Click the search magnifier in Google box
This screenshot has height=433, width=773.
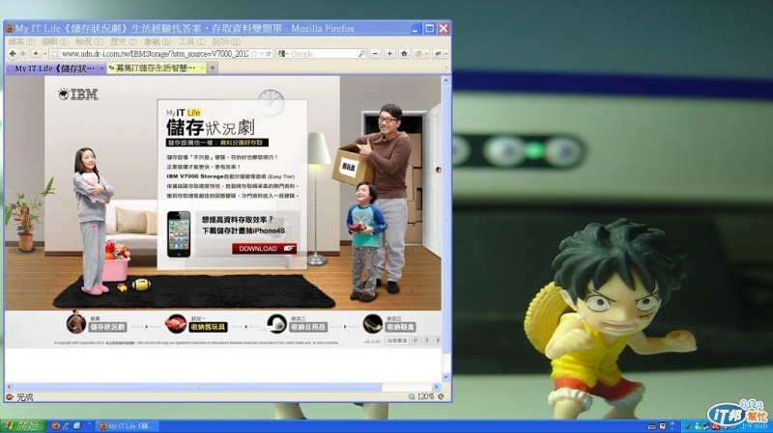361,54
